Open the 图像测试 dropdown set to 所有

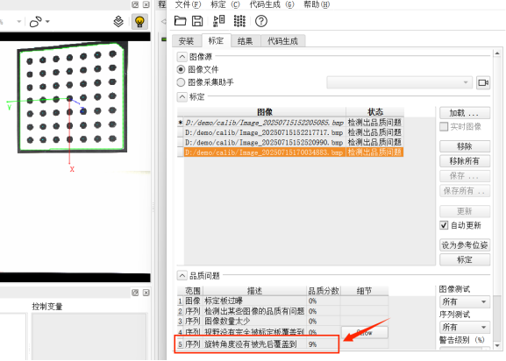click(465, 301)
